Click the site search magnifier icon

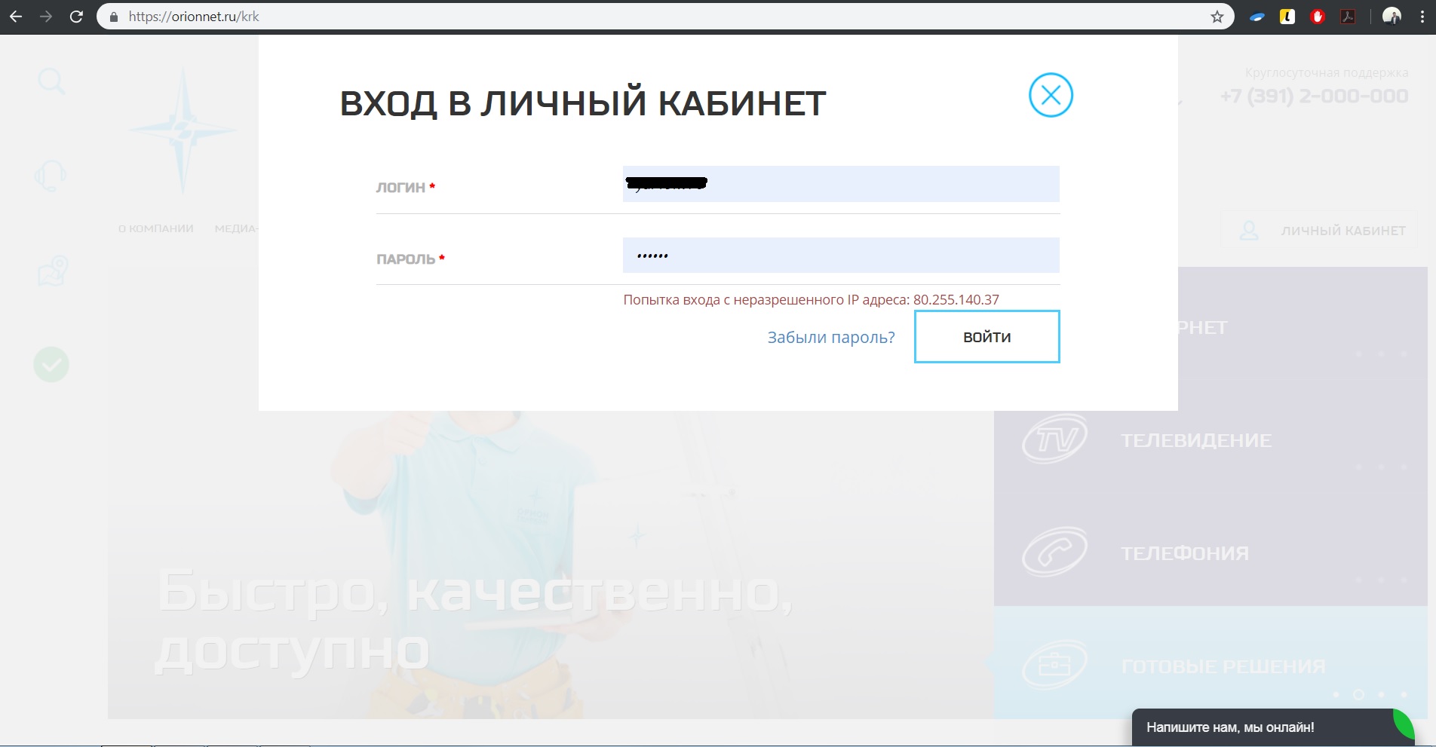pyautogui.click(x=51, y=81)
